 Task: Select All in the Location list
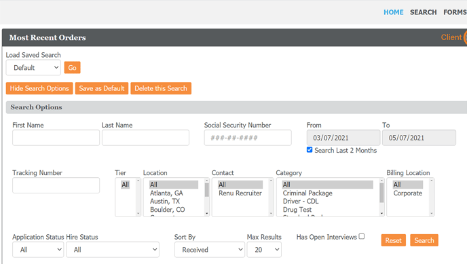click(174, 185)
